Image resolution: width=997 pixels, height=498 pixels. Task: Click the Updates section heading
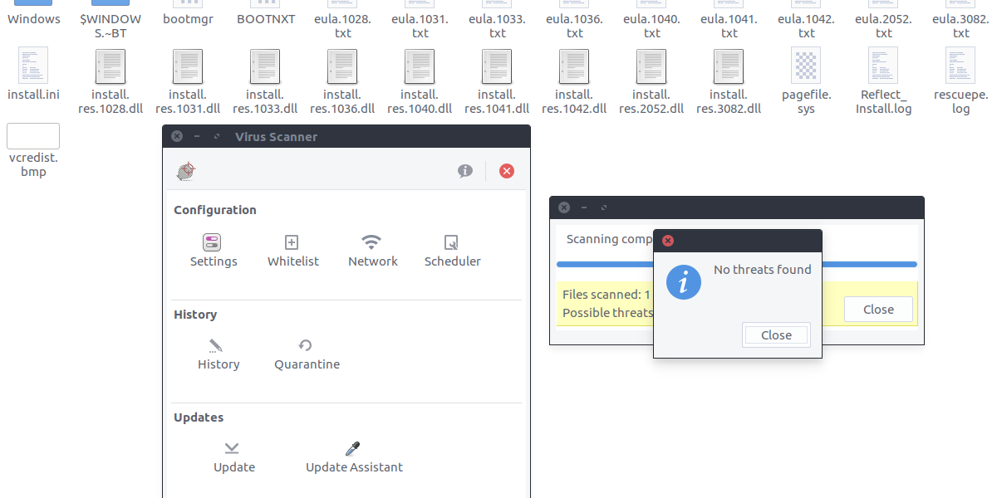[198, 417]
